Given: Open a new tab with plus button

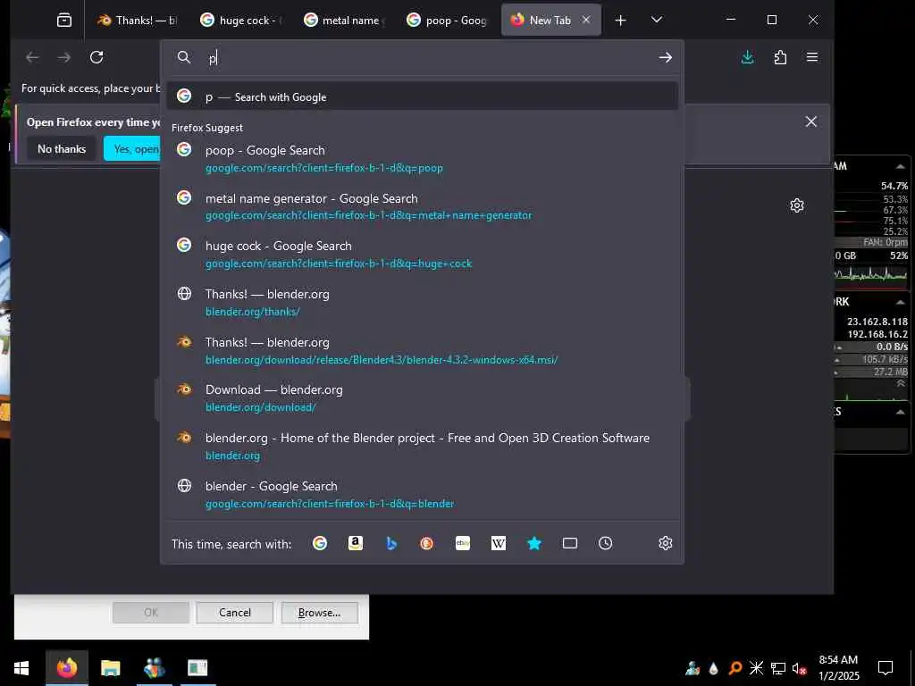Looking at the screenshot, I should pyautogui.click(x=620, y=21).
